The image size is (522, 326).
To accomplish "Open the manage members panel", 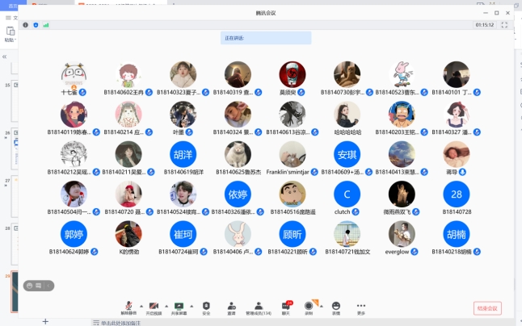I will [x=258, y=306].
